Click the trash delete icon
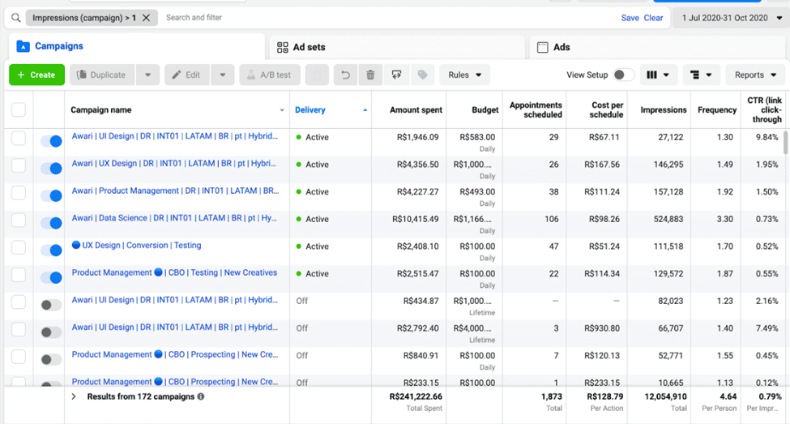Viewport: 790px width, 424px height. pos(370,75)
